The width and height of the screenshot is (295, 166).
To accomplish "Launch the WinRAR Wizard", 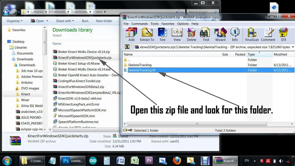I will click(x=220, y=34).
